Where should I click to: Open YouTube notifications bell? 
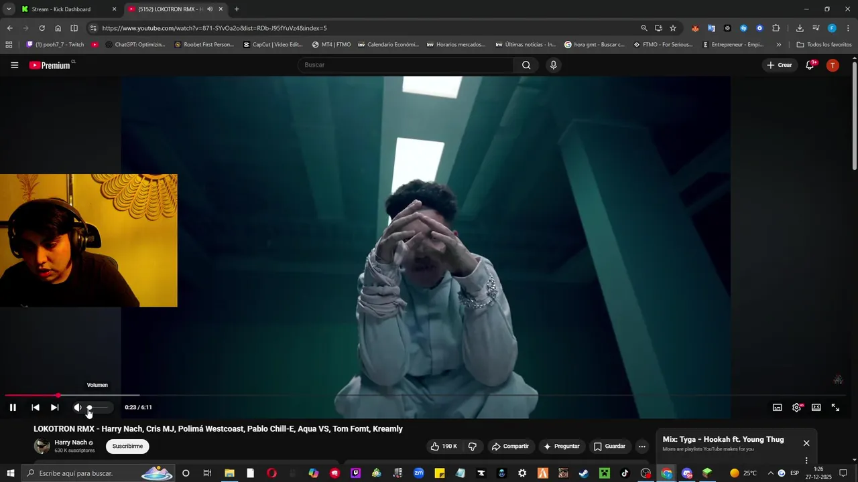pos(810,65)
